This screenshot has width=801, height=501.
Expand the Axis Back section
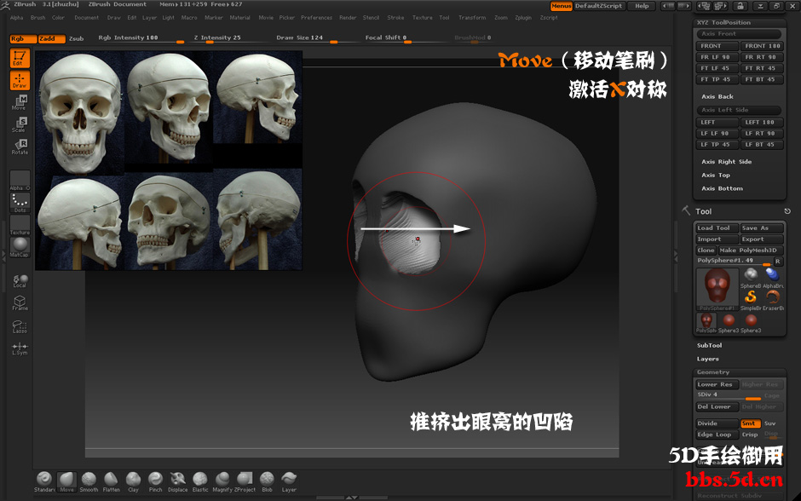717,96
